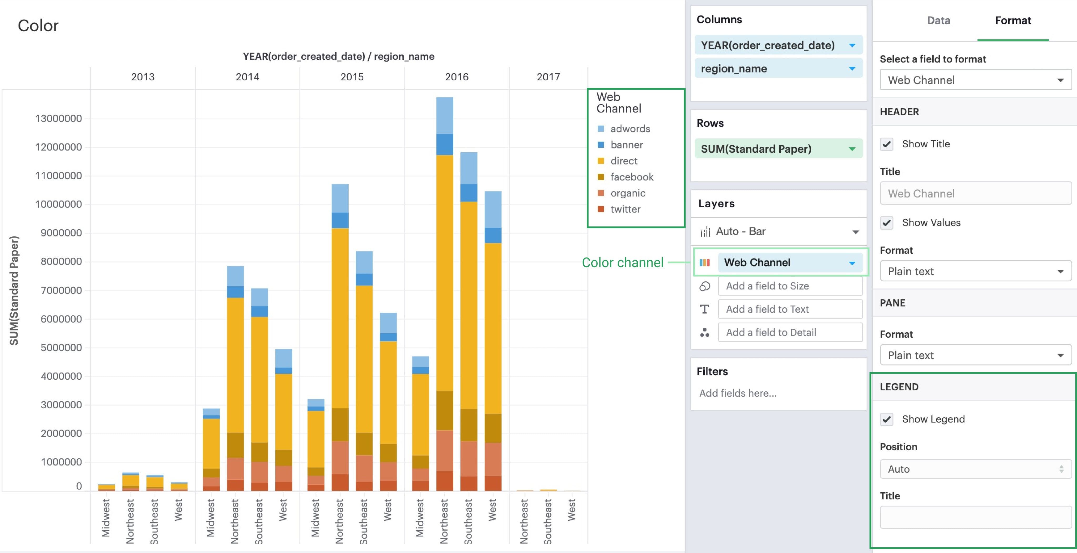The width and height of the screenshot is (1077, 553).
Task: Click the Detail channel dots icon
Action: 704,333
